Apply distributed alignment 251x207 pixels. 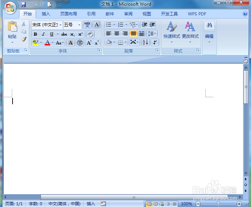(x=142, y=34)
